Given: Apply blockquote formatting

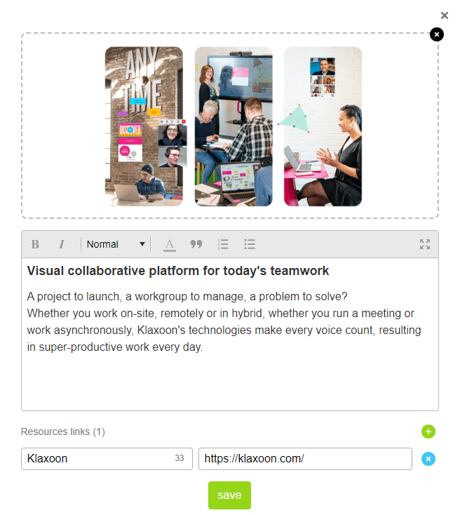Looking at the screenshot, I should (x=196, y=244).
